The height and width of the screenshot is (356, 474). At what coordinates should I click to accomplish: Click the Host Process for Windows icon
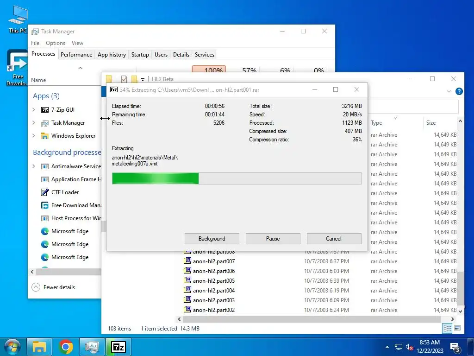coord(45,218)
